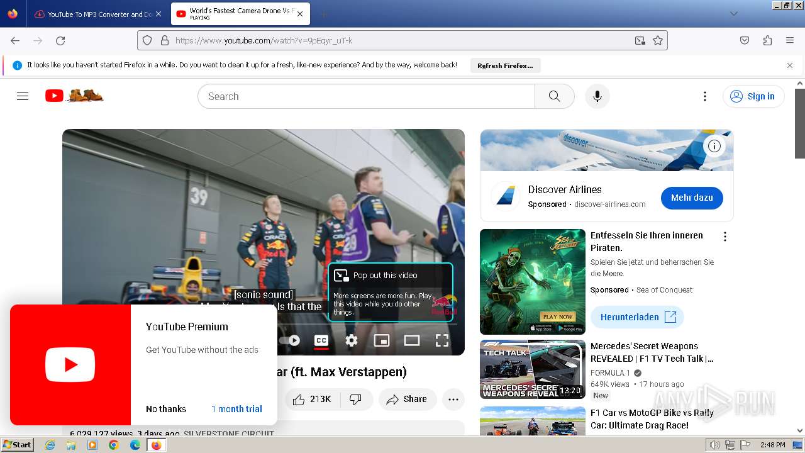Viewport: 805px width, 453px height.
Task: Go back with browser arrow
Action: (x=15, y=40)
